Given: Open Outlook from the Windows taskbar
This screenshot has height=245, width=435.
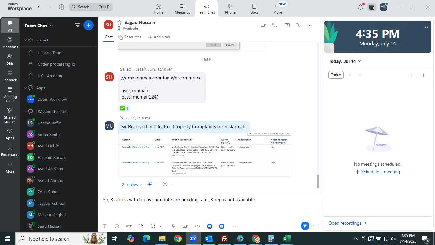Looking at the screenshot, I should pos(209,239).
